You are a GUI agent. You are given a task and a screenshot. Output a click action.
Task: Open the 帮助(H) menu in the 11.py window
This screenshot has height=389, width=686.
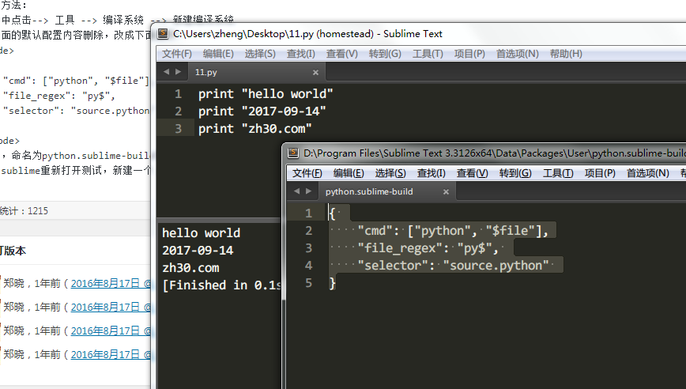pyautogui.click(x=566, y=54)
